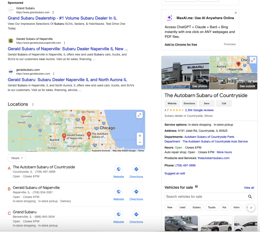Open the See photos dealership thumbnail

pos(185,73)
